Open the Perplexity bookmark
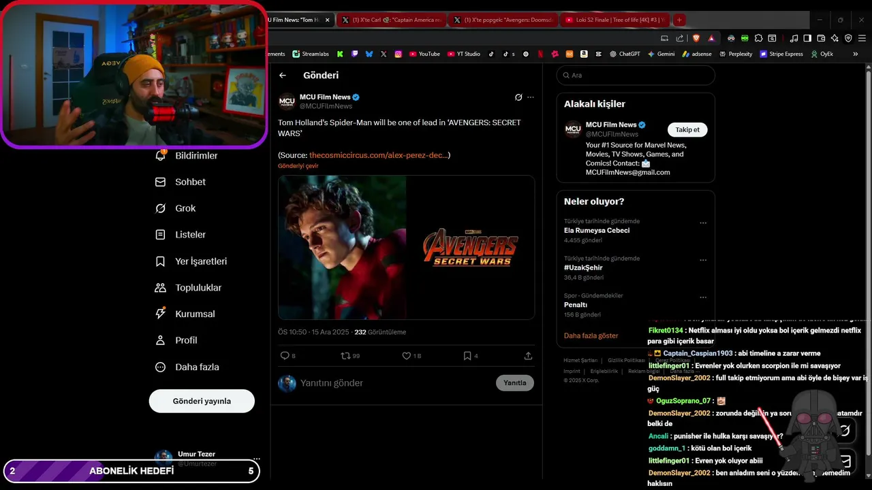The height and width of the screenshot is (490, 872). coord(736,54)
